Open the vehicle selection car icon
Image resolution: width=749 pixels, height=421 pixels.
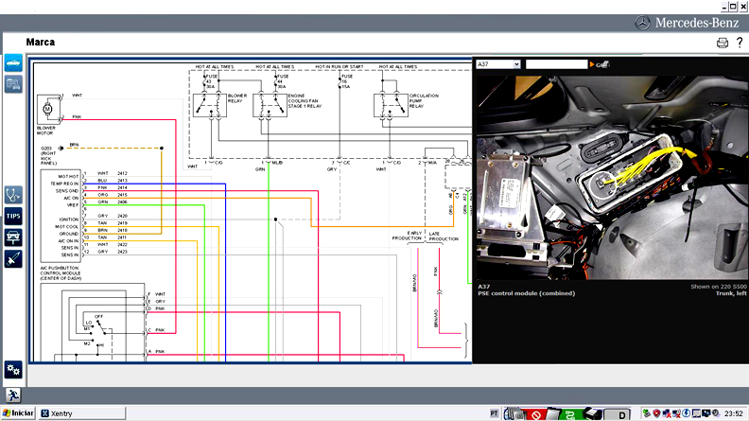pos(13,63)
